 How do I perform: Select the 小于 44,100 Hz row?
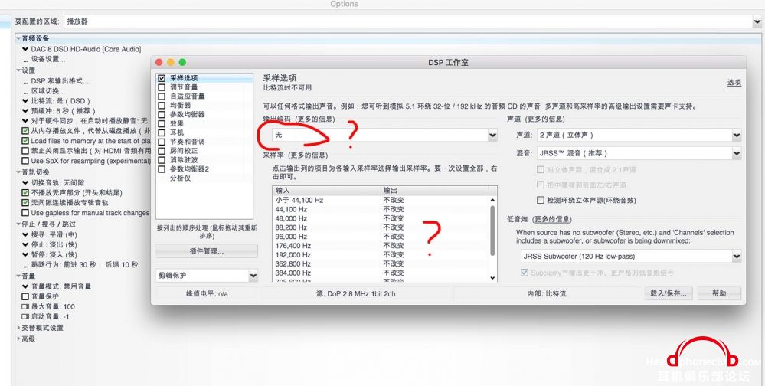[x=381, y=200]
